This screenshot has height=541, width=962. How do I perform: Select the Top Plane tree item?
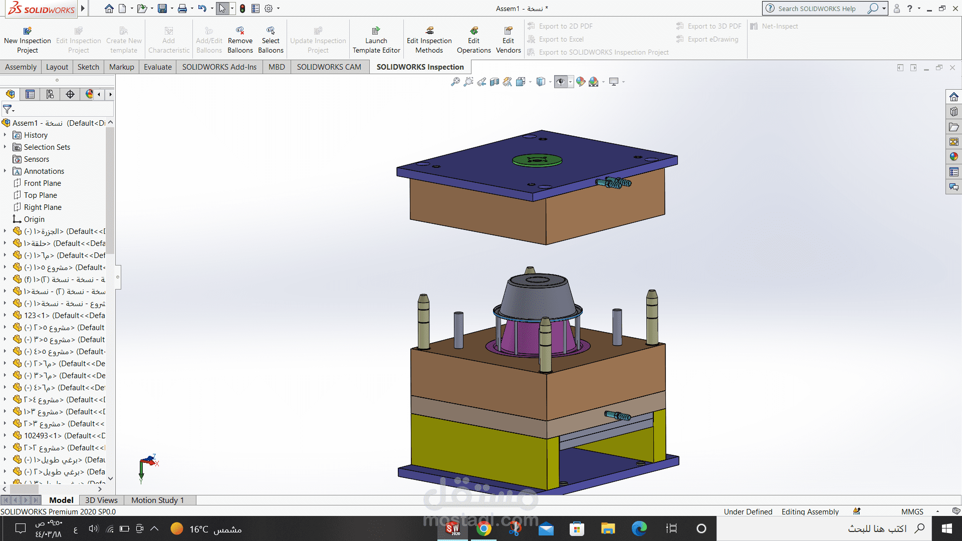tap(40, 195)
